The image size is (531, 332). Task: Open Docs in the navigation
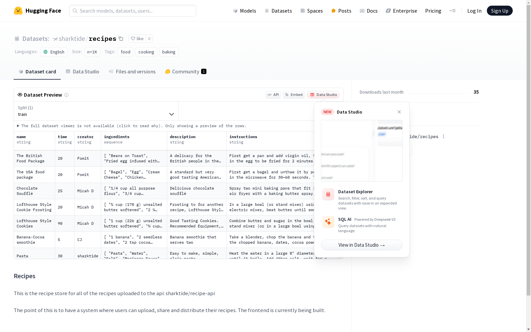pyautogui.click(x=368, y=11)
